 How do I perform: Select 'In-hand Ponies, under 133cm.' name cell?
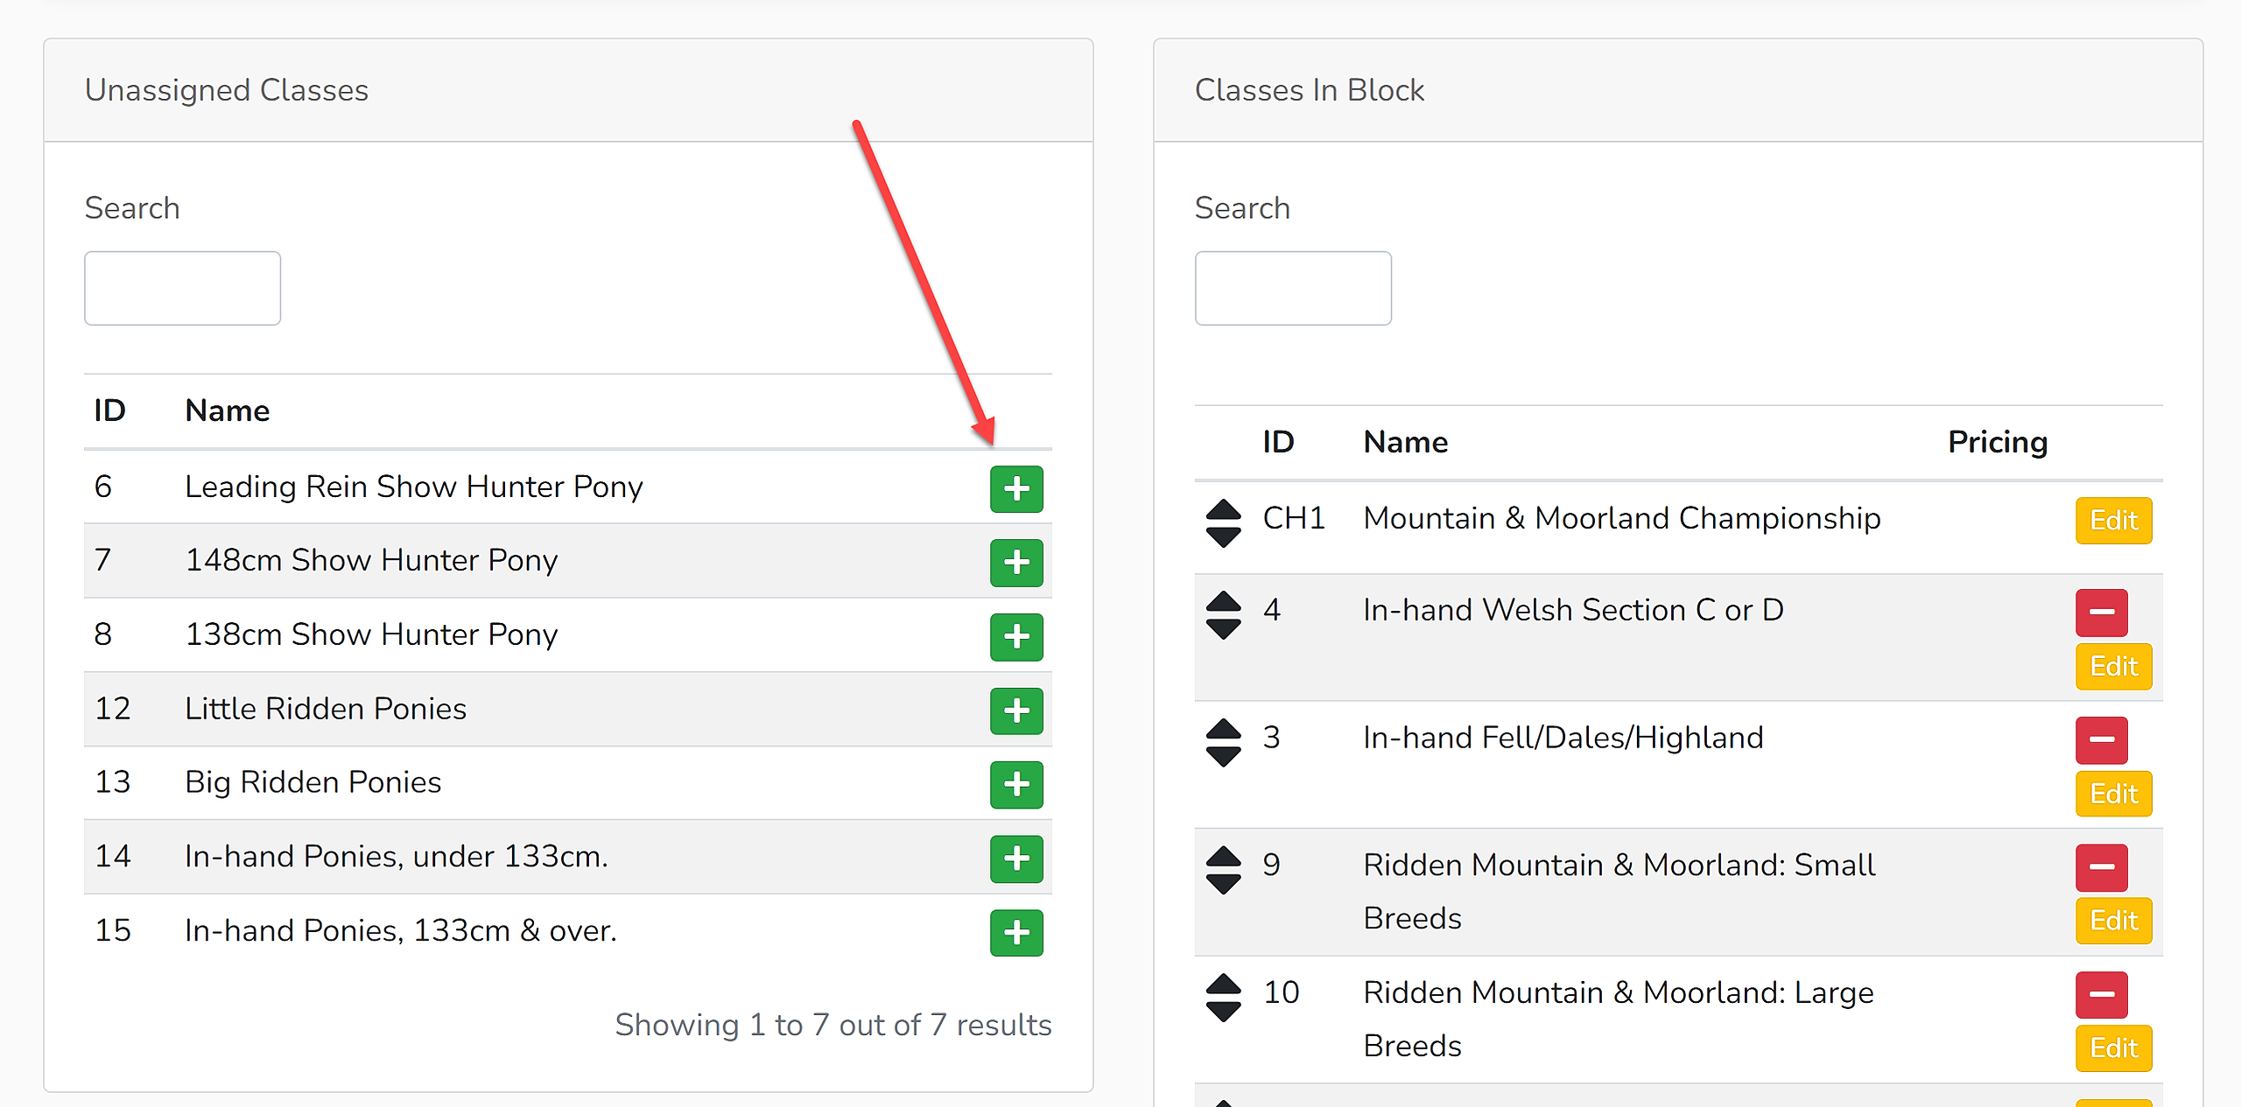point(397,856)
